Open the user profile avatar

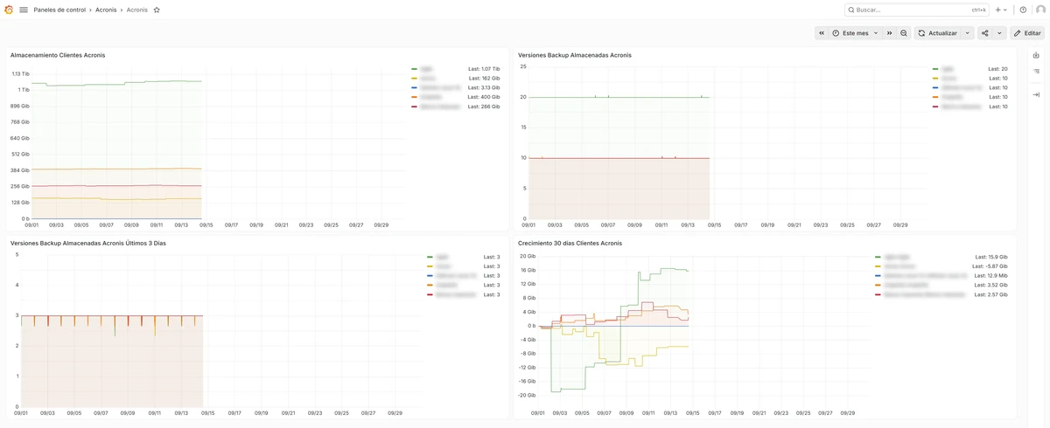[x=1039, y=10]
